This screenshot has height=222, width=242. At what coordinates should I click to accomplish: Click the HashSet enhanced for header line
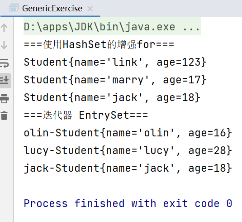99,44
